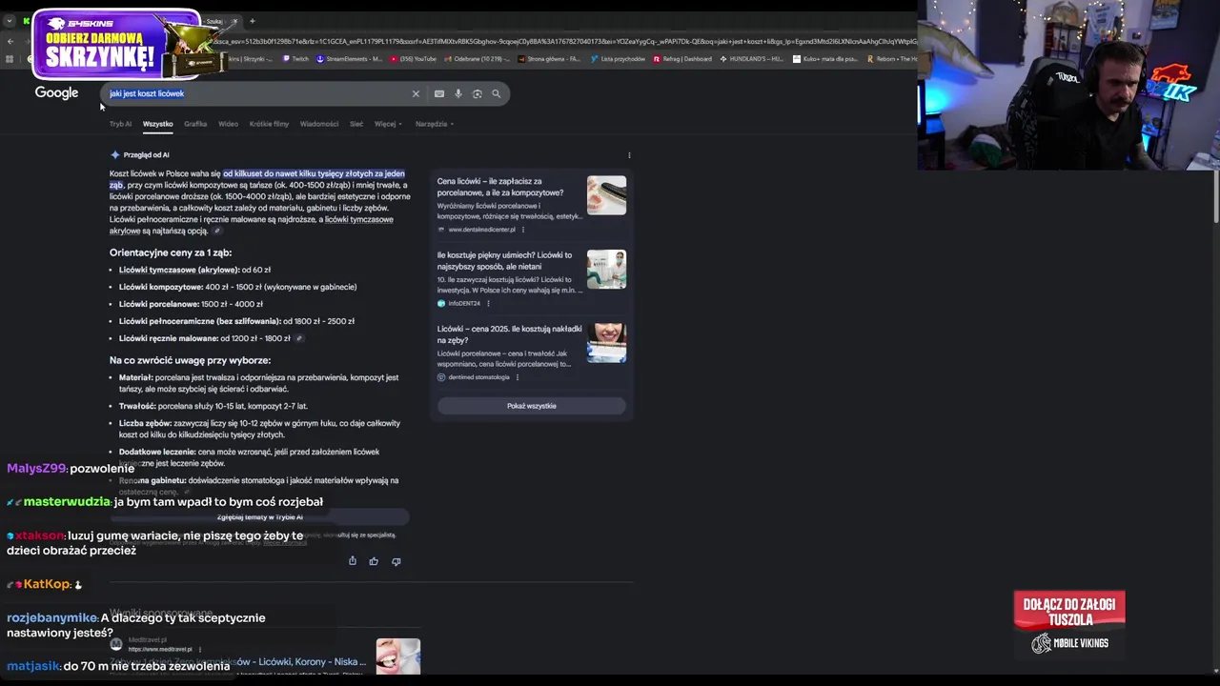The width and height of the screenshot is (1220, 686).
Task: Switch to the Sieć tab
Action: [x=356, y=124]
